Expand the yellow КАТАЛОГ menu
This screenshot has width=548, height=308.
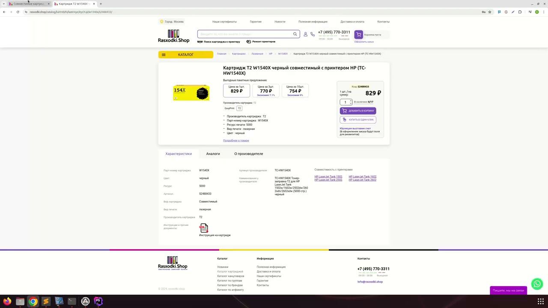pyautogui.click(x=185, y=55)
